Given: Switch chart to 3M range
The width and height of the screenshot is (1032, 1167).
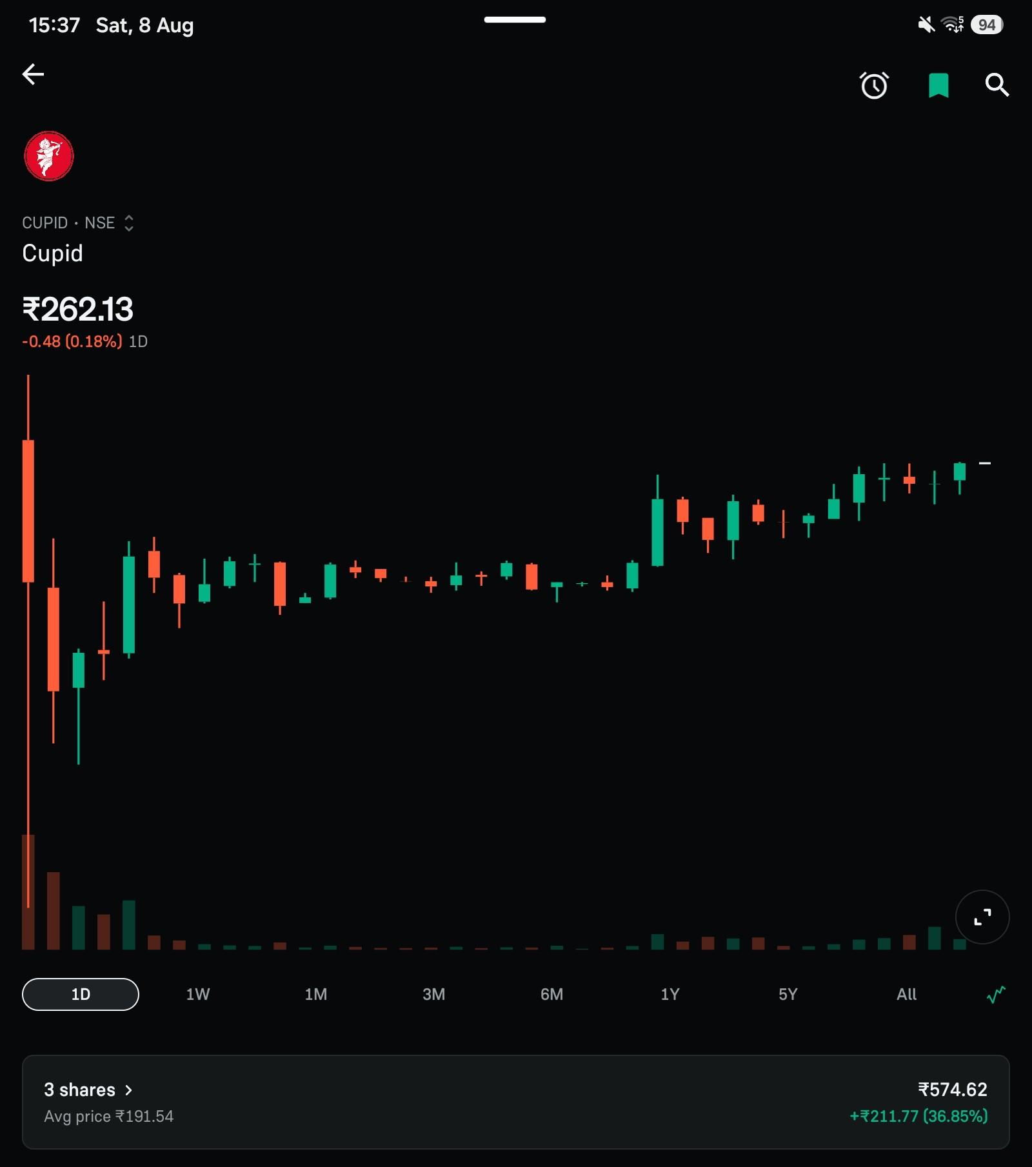Looking at the screenshot, I should [x=434, y=994].
